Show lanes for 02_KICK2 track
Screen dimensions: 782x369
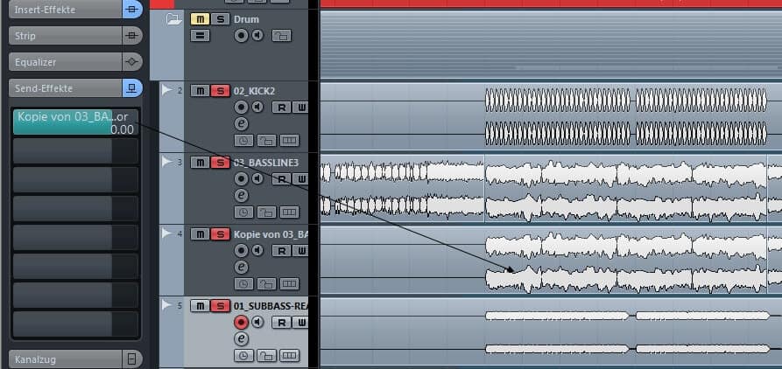pyautogui.click(x=289, y=141)
